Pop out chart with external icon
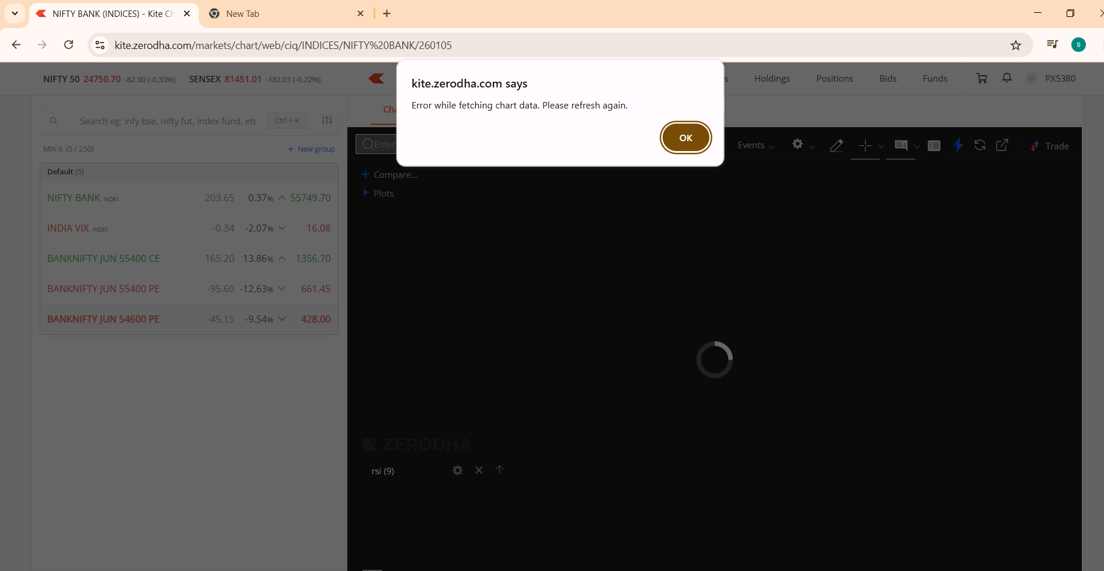1104x571 pixels. coord(1002,145)
